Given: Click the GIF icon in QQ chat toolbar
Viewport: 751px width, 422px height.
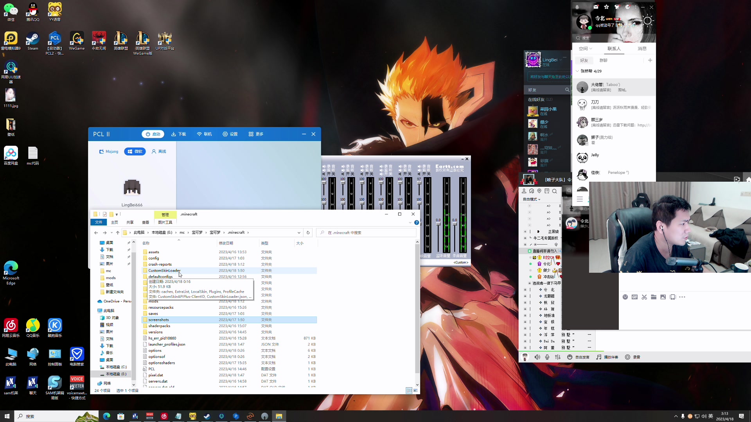Looking at the screenshot, I should [x=634, y=297].
